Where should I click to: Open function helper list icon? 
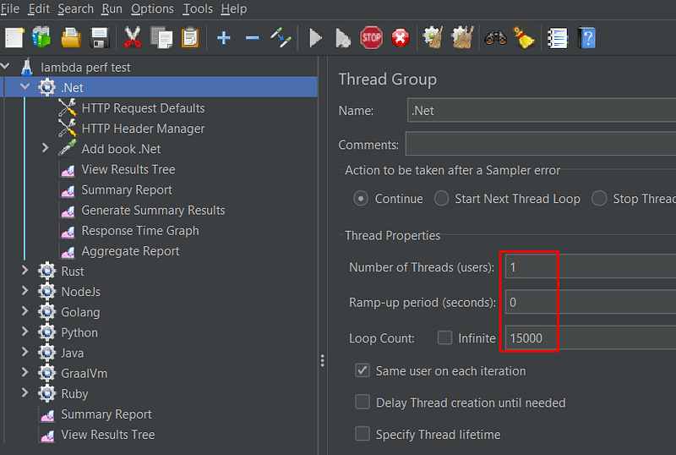point(558,38)
